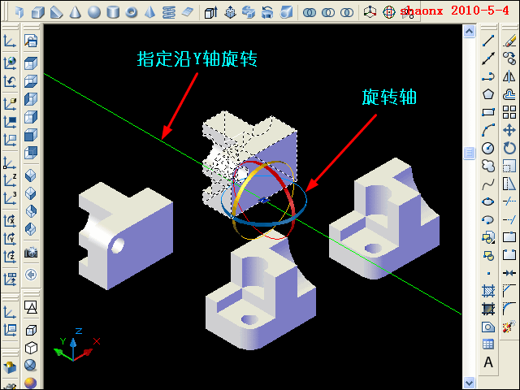Image resolution: width=520 pixels, height=390 pixels.
Task: Switch to Top view
Action: click(x=31, y=63)
